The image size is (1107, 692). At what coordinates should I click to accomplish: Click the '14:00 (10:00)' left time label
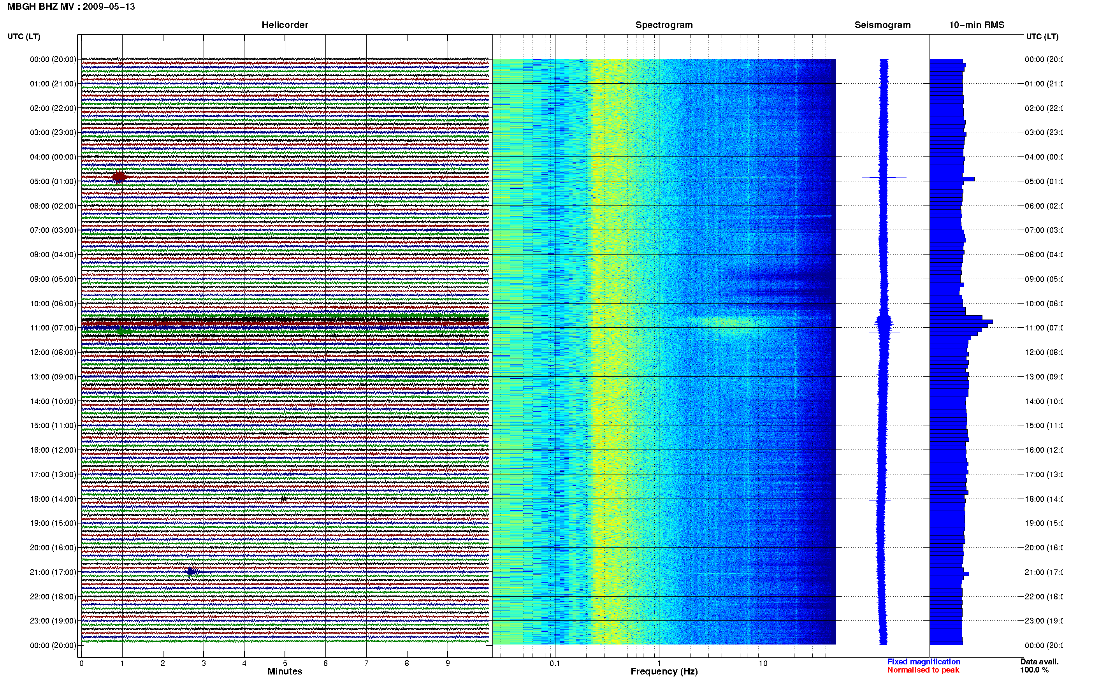tap(53, 401)
